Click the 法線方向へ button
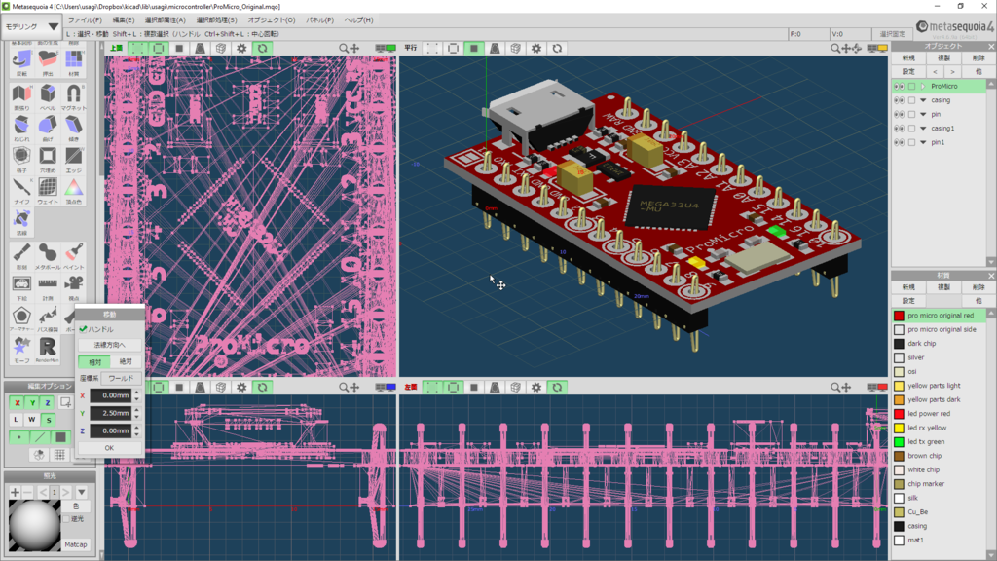 pyautogui.click(x=109, y=345)
